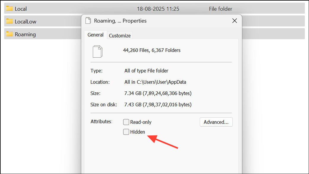Click the file stack icon above the Type field

98,51
